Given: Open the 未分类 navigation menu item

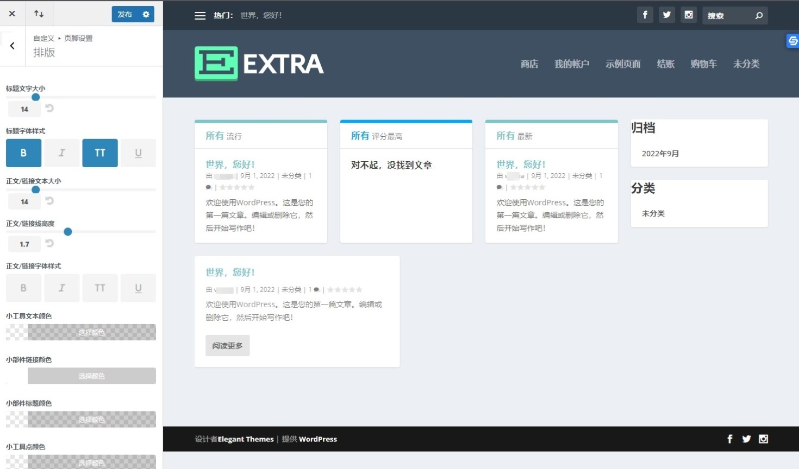Looking at the screenshot, I should tap(746, 64).
